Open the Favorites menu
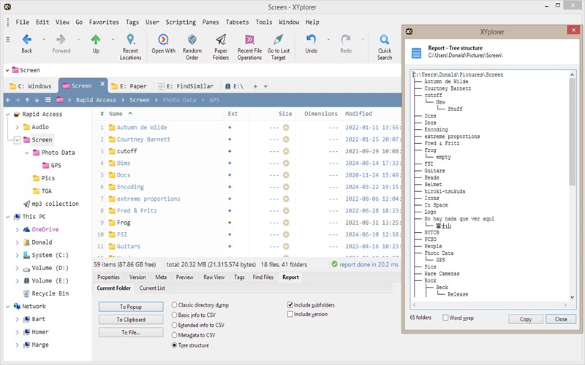Viewport: 585px width, 365px height. [x=104, y=22]
